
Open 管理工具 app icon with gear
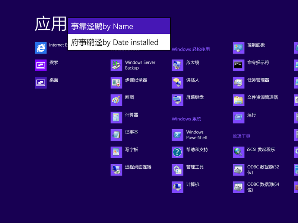pyautogui.click(x=178, y=170)
